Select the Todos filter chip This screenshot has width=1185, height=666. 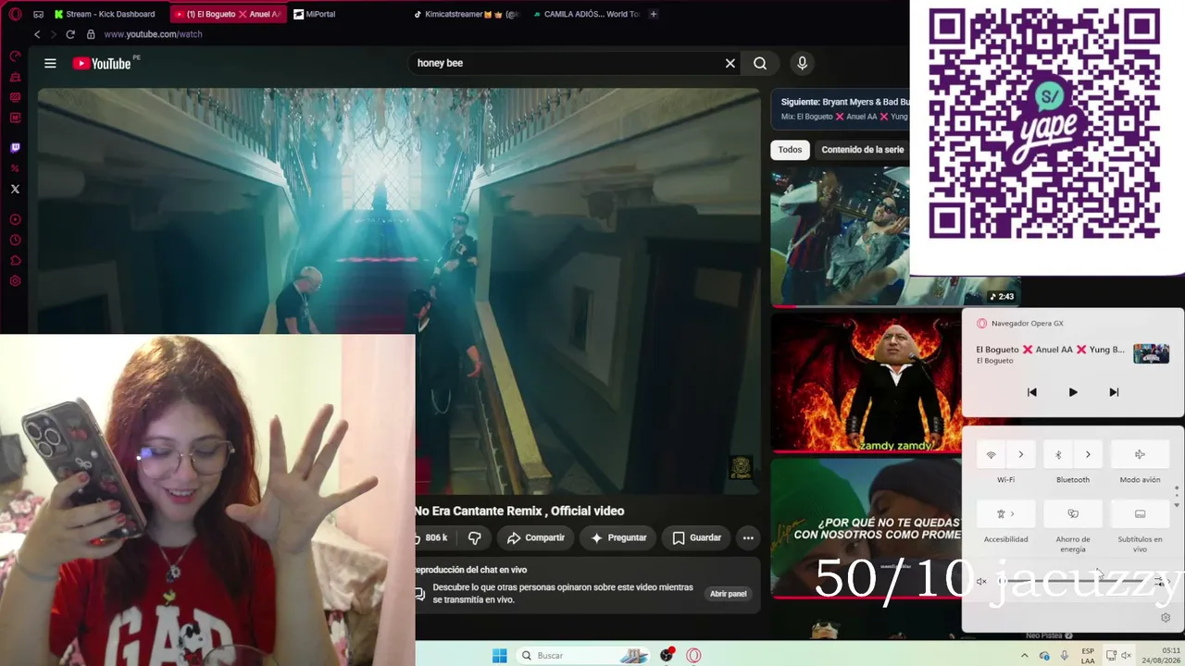point(790,150)
